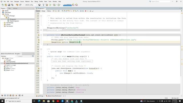Click the find selection magnifier icon in editor toolbar
The image size is (183, 103).
pyautogui.click(x=63, y=11)
